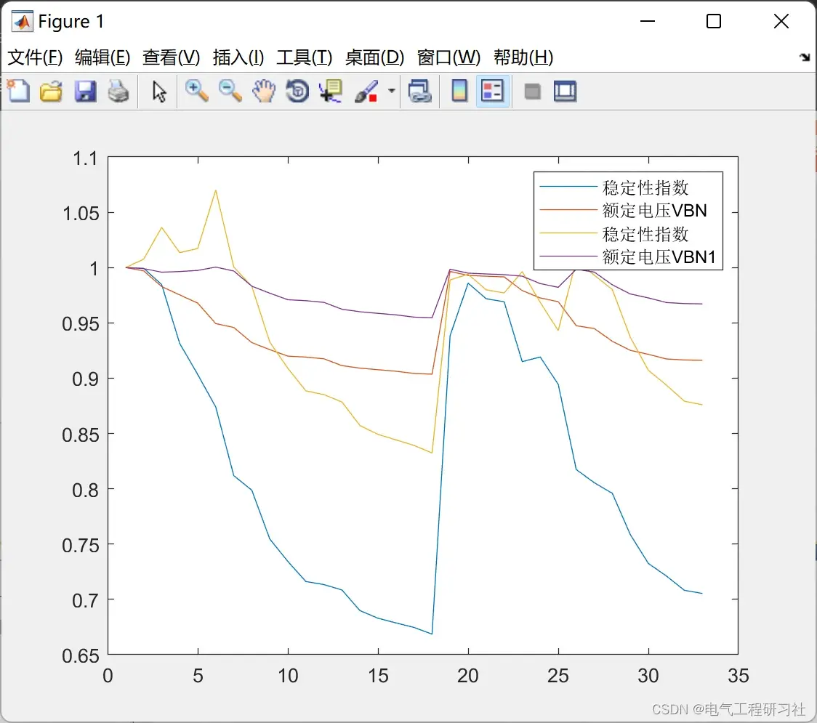Image resolution: width=817 pixels, height=723 pixels.
Task: Open the 工具(T) menu
Action: click(x=305, y=57)
